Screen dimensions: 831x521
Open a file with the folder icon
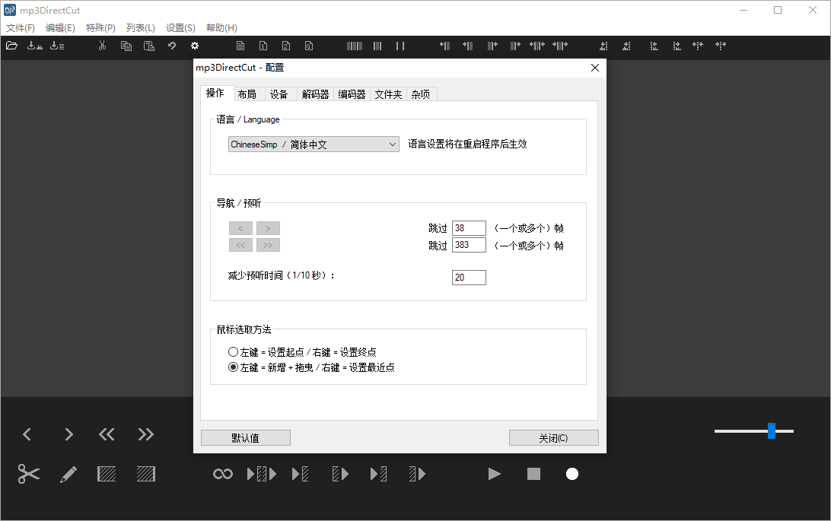(x=11, y=46)
